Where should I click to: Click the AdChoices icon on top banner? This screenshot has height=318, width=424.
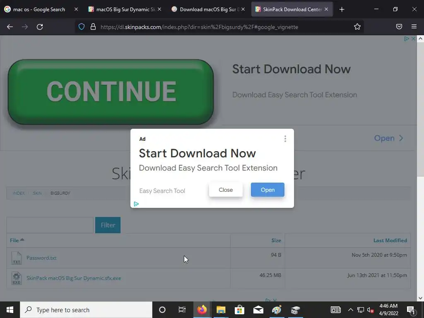pyautogui.click(x=407, y=39)
